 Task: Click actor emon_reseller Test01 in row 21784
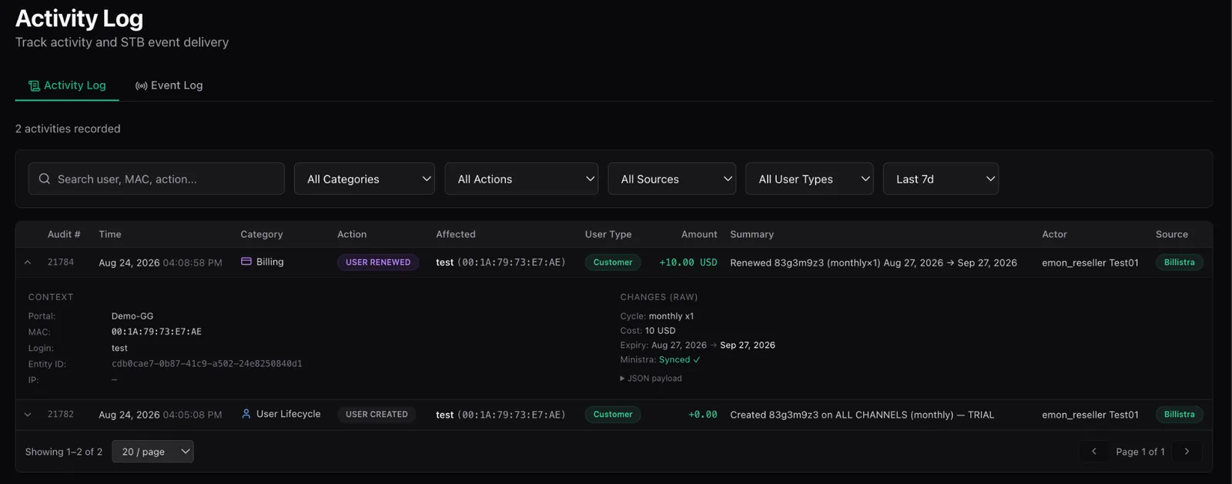point(1090,262)
